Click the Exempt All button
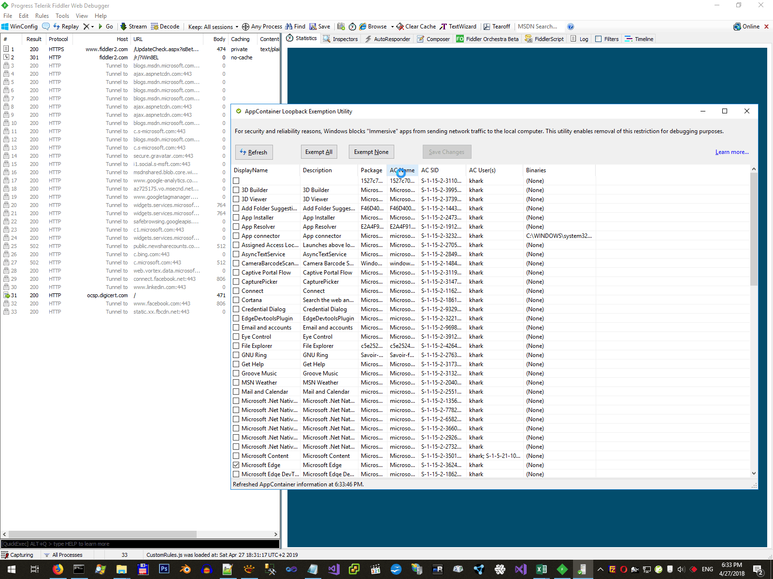 [319, 152]
